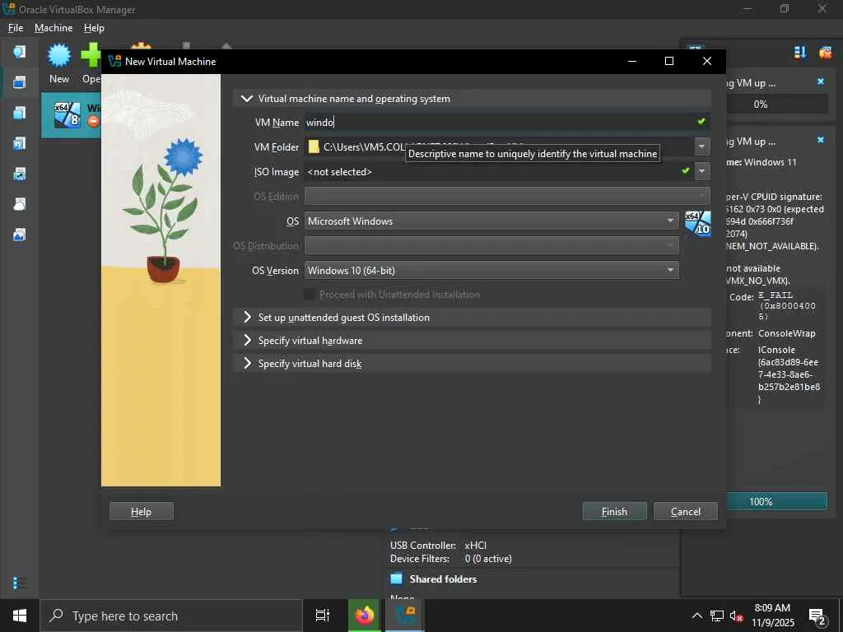Open the File menu
Viewport: 843px width, 632px height.
(x=16, y=27)
